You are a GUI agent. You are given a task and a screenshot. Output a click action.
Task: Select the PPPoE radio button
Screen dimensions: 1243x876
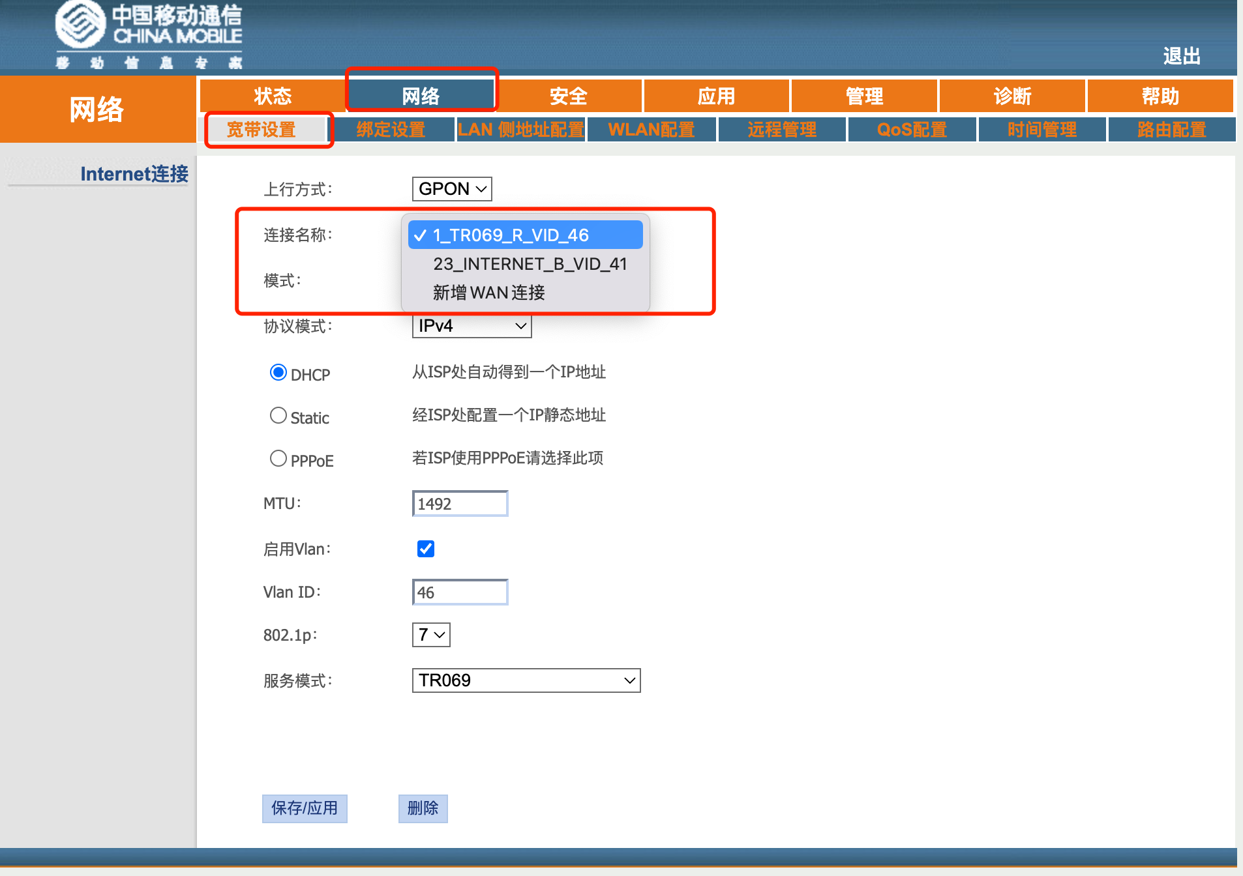(x=278, y=459)
